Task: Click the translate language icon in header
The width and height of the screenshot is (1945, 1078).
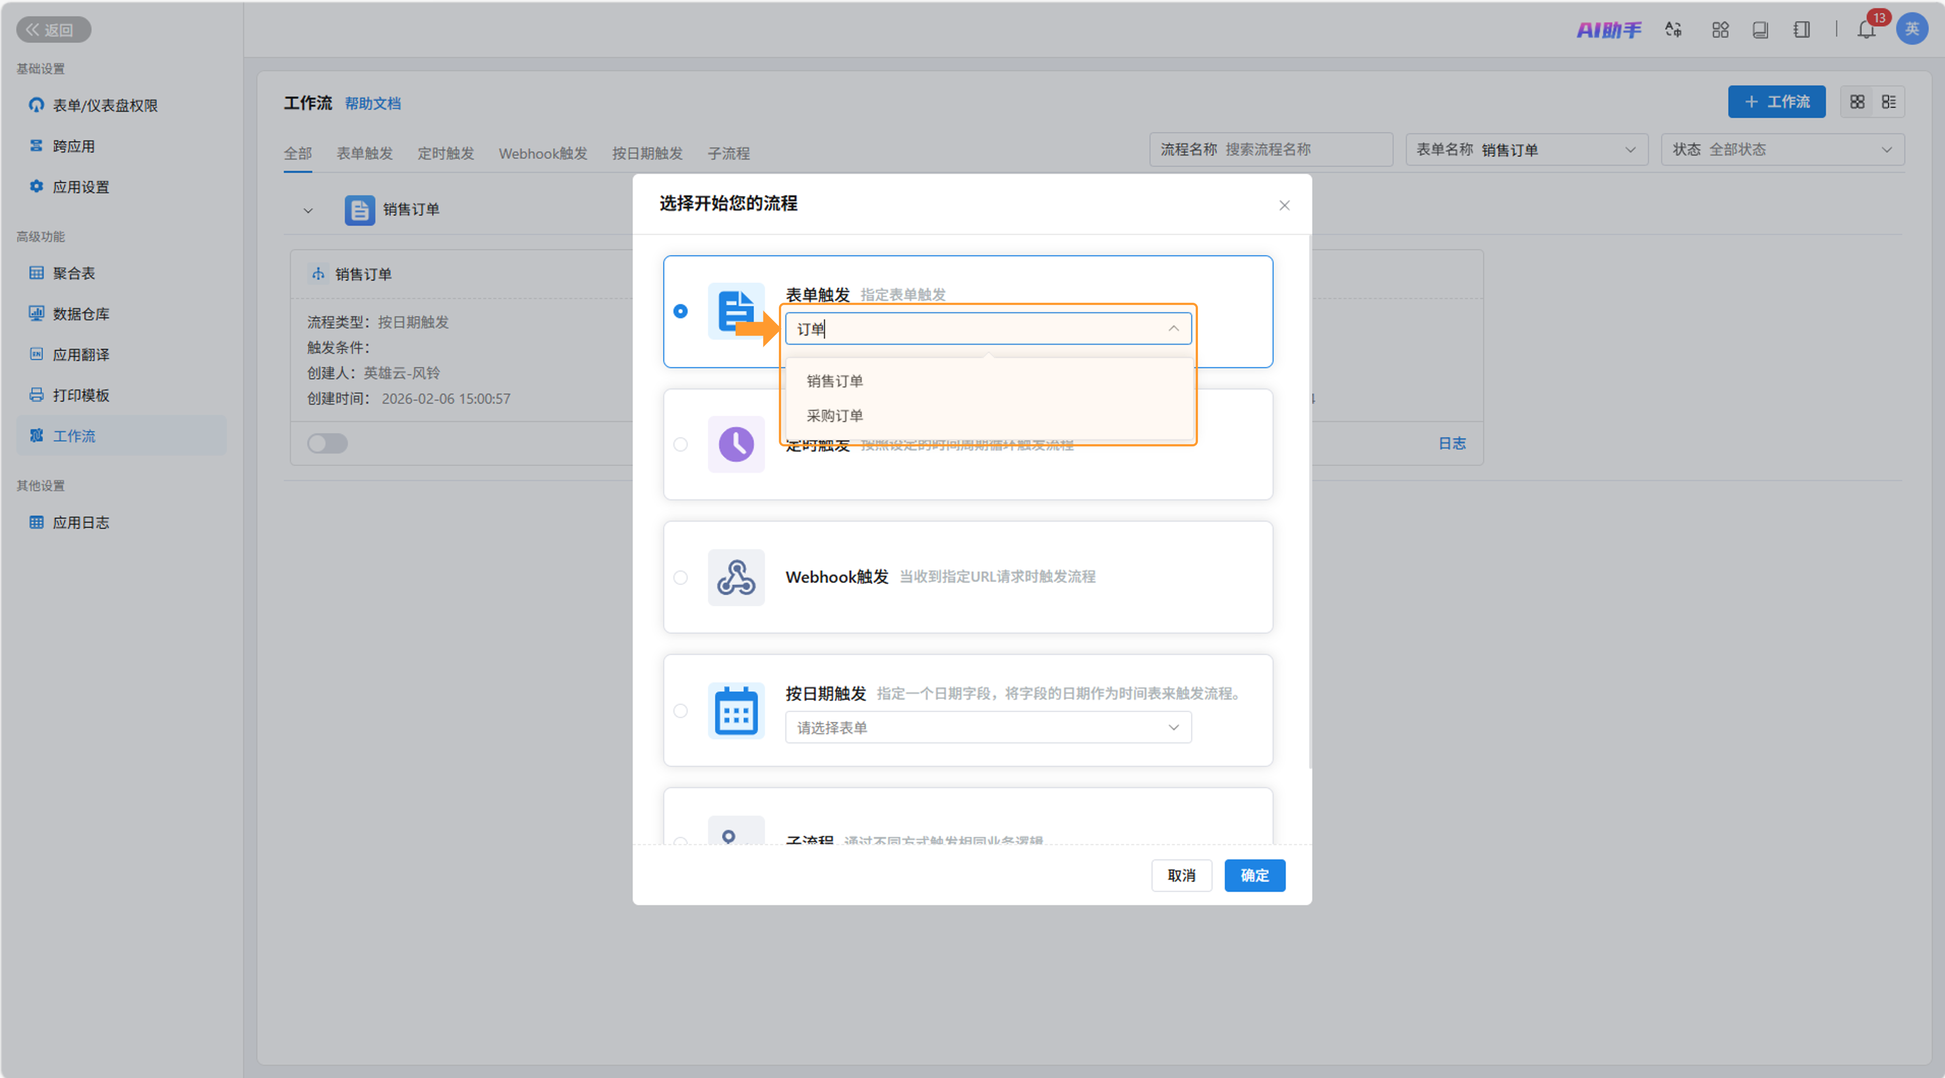Action: (x=1673, y=30)
